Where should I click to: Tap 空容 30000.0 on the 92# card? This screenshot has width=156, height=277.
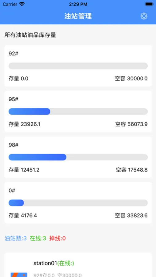tap(131, 78)
